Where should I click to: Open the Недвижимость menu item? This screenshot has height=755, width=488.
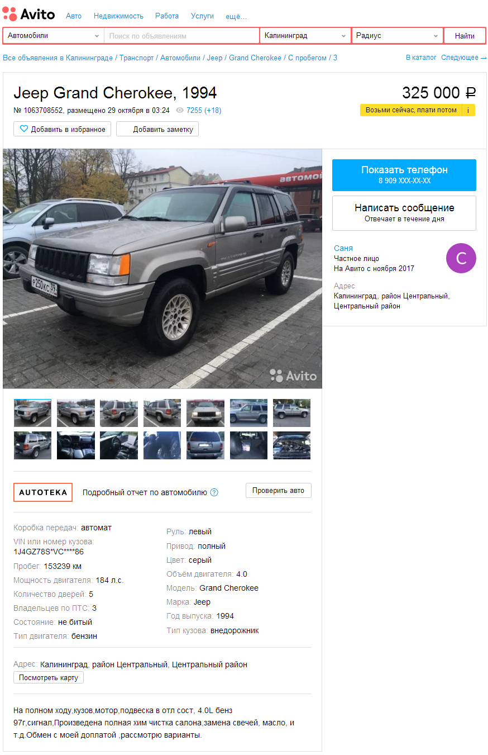(118, 16)
